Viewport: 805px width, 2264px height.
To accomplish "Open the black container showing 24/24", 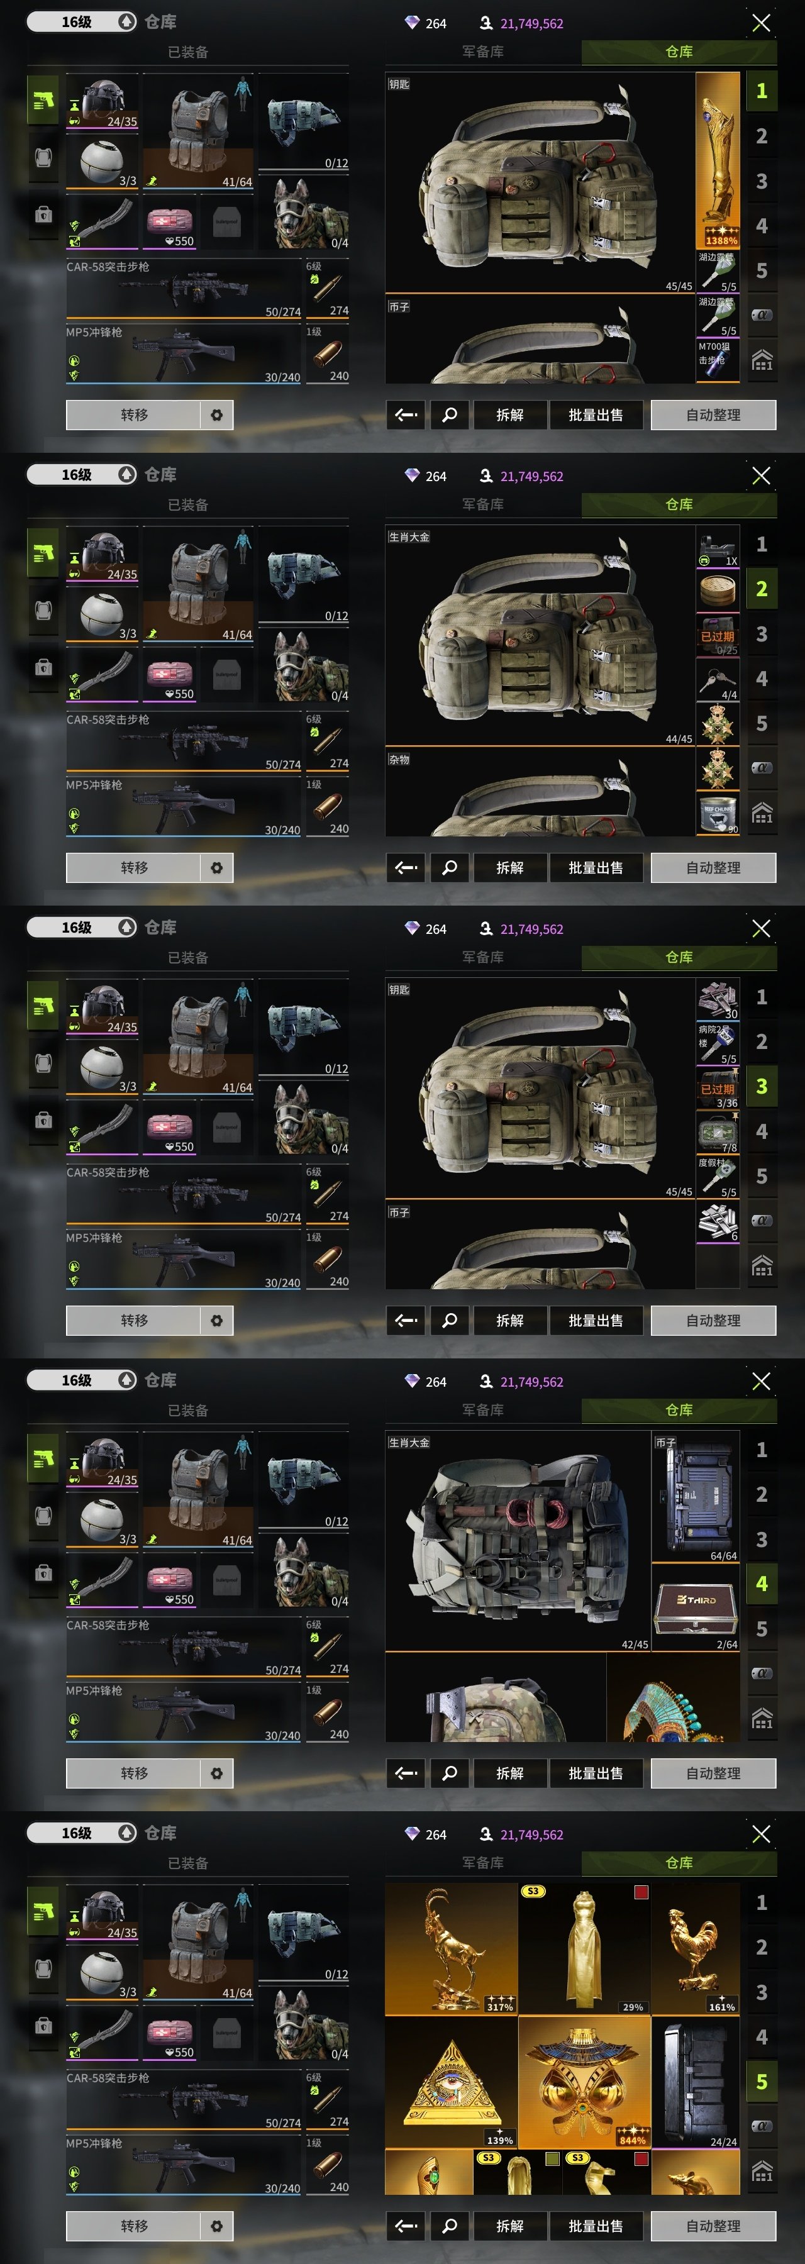I will (695, 2082).
